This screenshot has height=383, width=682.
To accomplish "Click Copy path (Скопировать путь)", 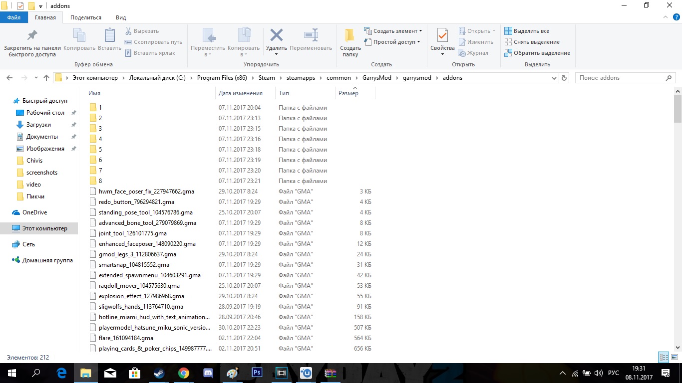I will point(154,42).
